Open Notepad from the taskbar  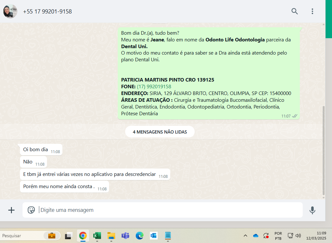pos(168,236)
